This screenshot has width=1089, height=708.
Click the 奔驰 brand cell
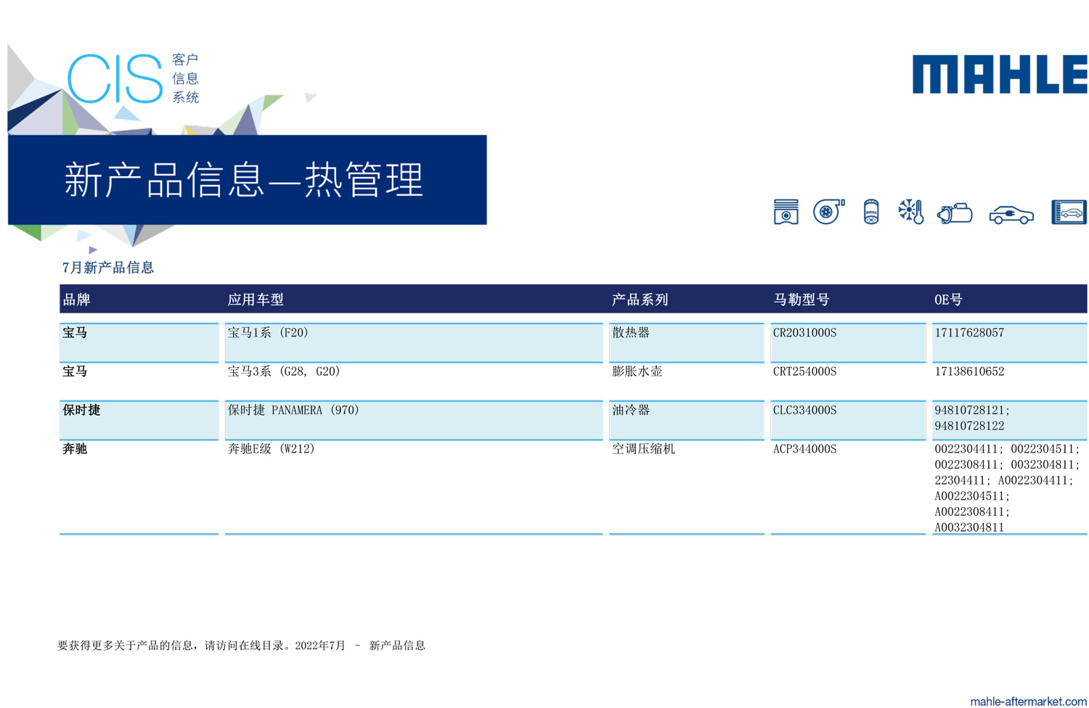coord(139,487)
